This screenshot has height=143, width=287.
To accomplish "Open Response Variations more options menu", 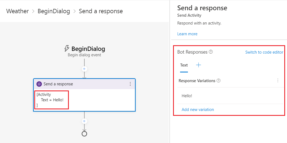I will pyautogui.click(x=278, y=81).
